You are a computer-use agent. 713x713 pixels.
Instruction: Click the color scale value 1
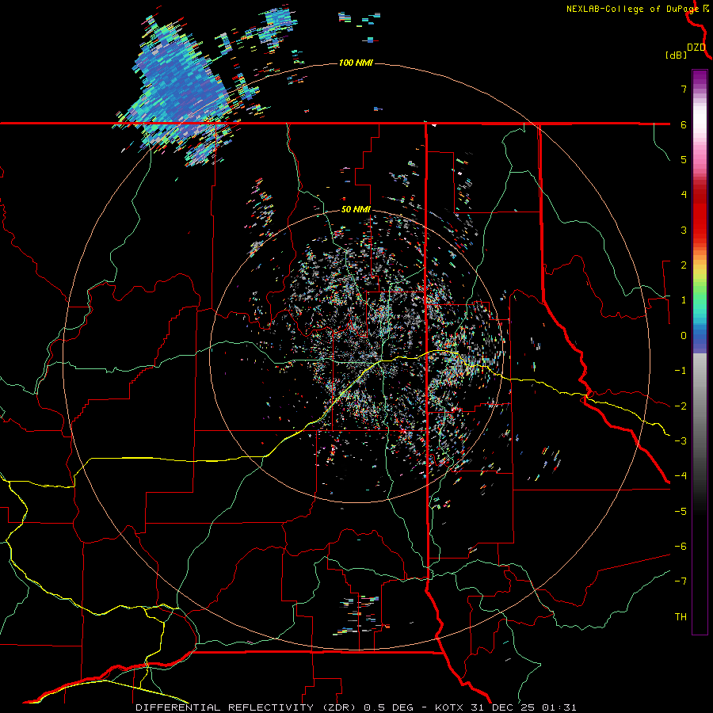click(x=684, y=300)
